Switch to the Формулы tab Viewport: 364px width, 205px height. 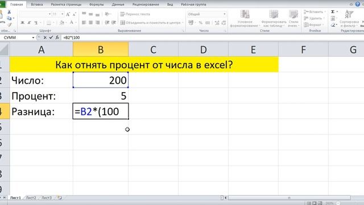coord(96,5)
